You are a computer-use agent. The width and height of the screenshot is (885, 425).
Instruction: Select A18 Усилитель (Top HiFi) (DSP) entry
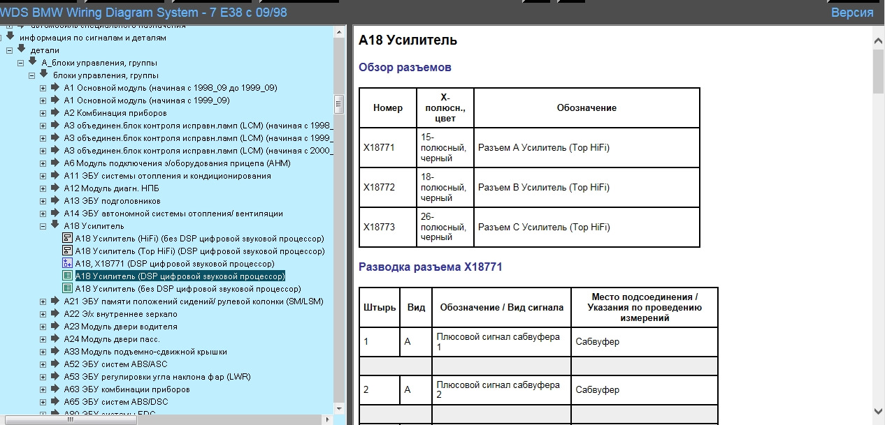(x=199, y=251)
